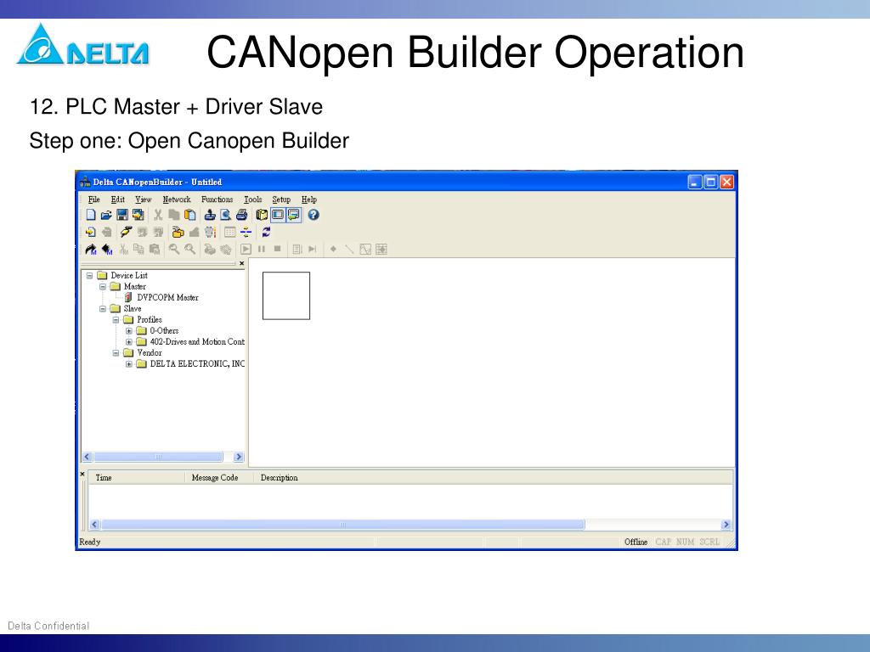
Task: Select the 'Device List' tree label
Action: point(129,276)
